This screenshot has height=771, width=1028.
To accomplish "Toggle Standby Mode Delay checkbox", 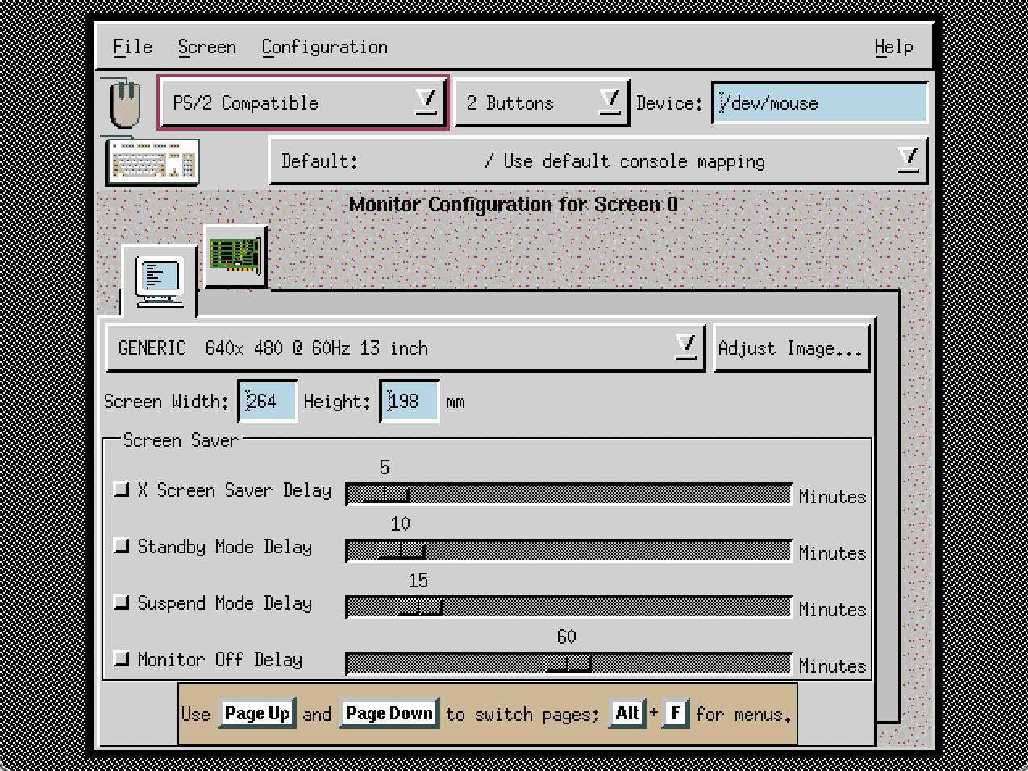I will [122, 546].
